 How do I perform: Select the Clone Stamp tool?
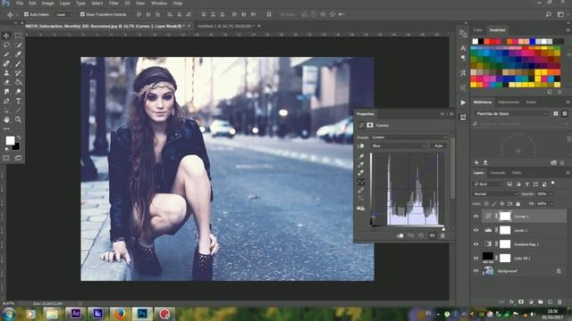pos(6,73)
